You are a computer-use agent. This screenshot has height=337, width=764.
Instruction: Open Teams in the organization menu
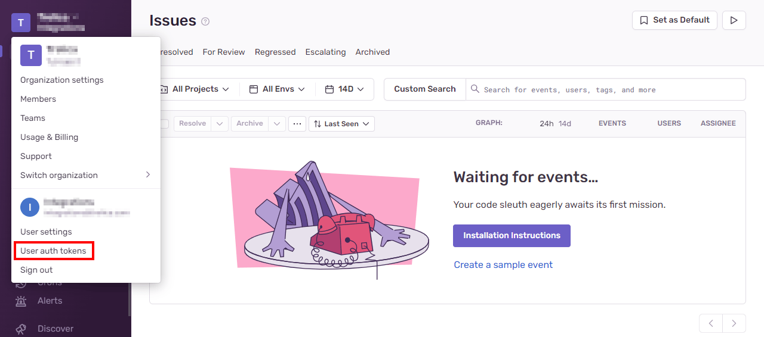pyautogui.click(x=33, y=118)
